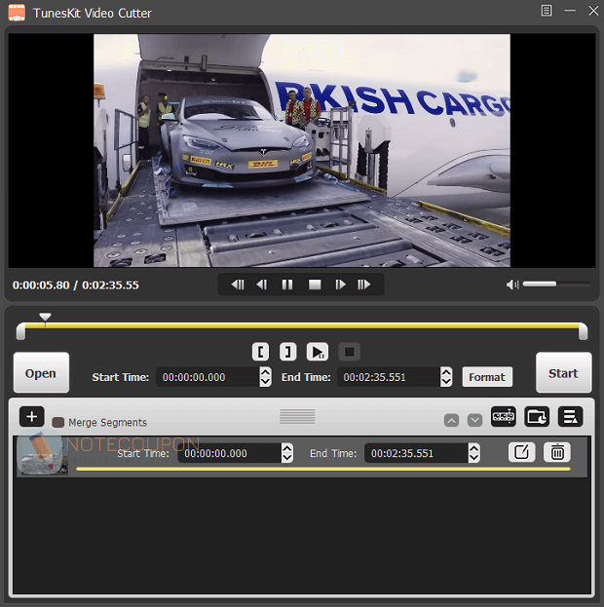Enable Merge Segments checkbox
The width and height of the screenshot is (604, 607).
[58, 422]
